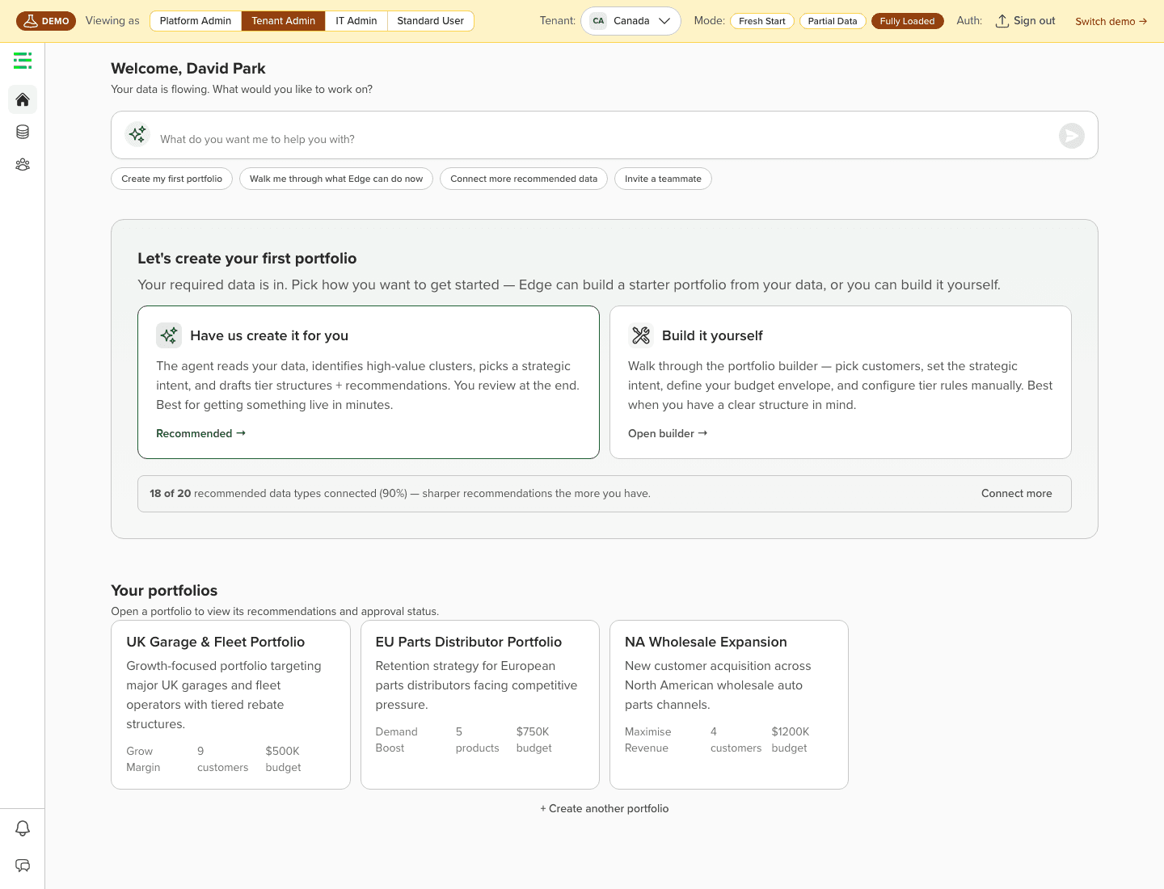Image resolution: width=1164 pixels, height=889 pixels.
Task: Open UK Garage & Fleet Portfolio card
Action: point(230,705)
